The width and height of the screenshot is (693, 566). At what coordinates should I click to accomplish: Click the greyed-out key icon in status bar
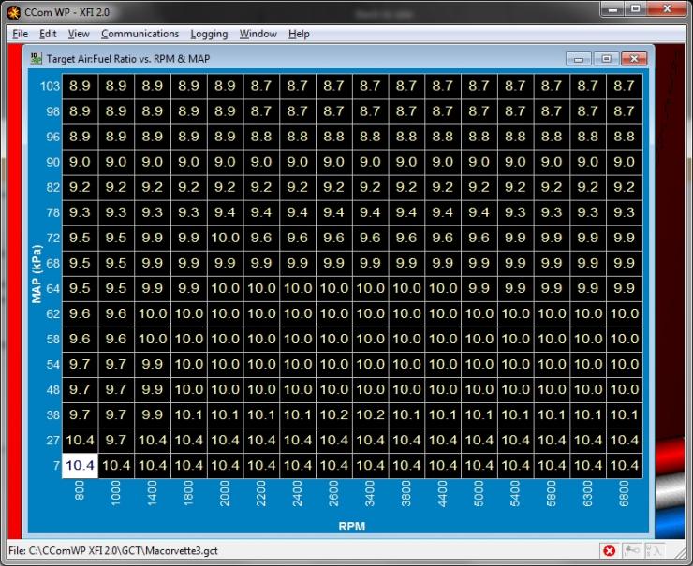point(631,550)
